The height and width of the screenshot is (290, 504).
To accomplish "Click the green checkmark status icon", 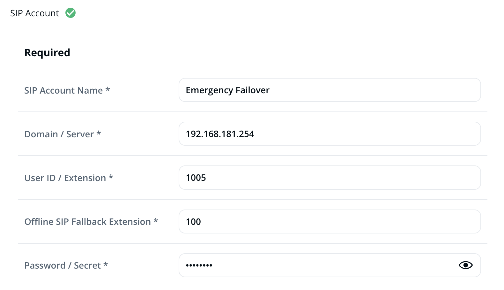I will pyautogui.click(x=70, y=13).
